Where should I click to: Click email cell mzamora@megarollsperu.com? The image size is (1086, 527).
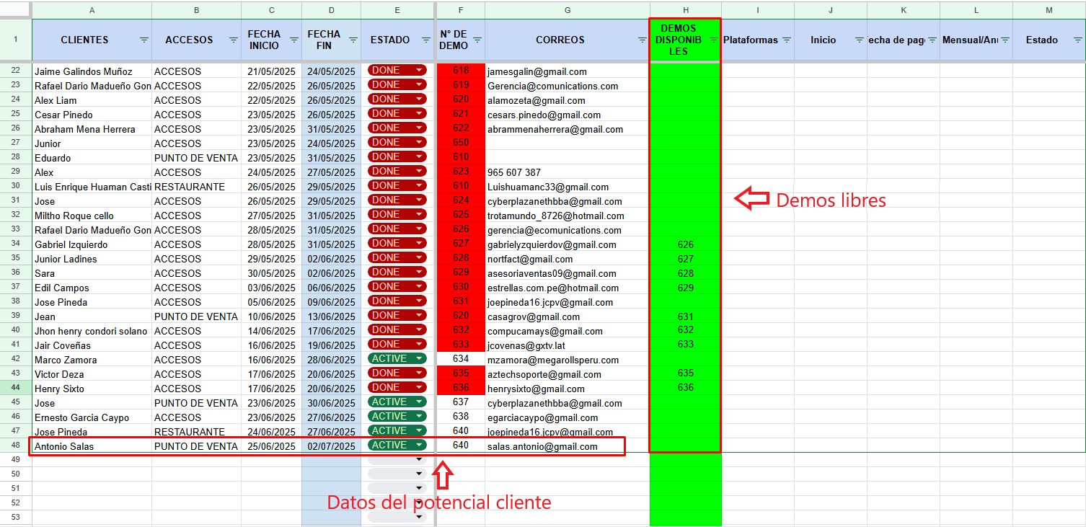552,360
